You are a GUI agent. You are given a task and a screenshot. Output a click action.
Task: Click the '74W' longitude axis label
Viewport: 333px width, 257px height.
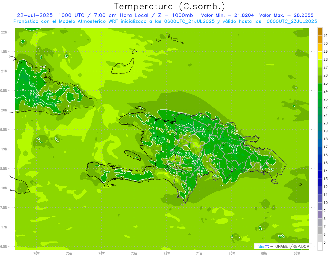(102, 253)
